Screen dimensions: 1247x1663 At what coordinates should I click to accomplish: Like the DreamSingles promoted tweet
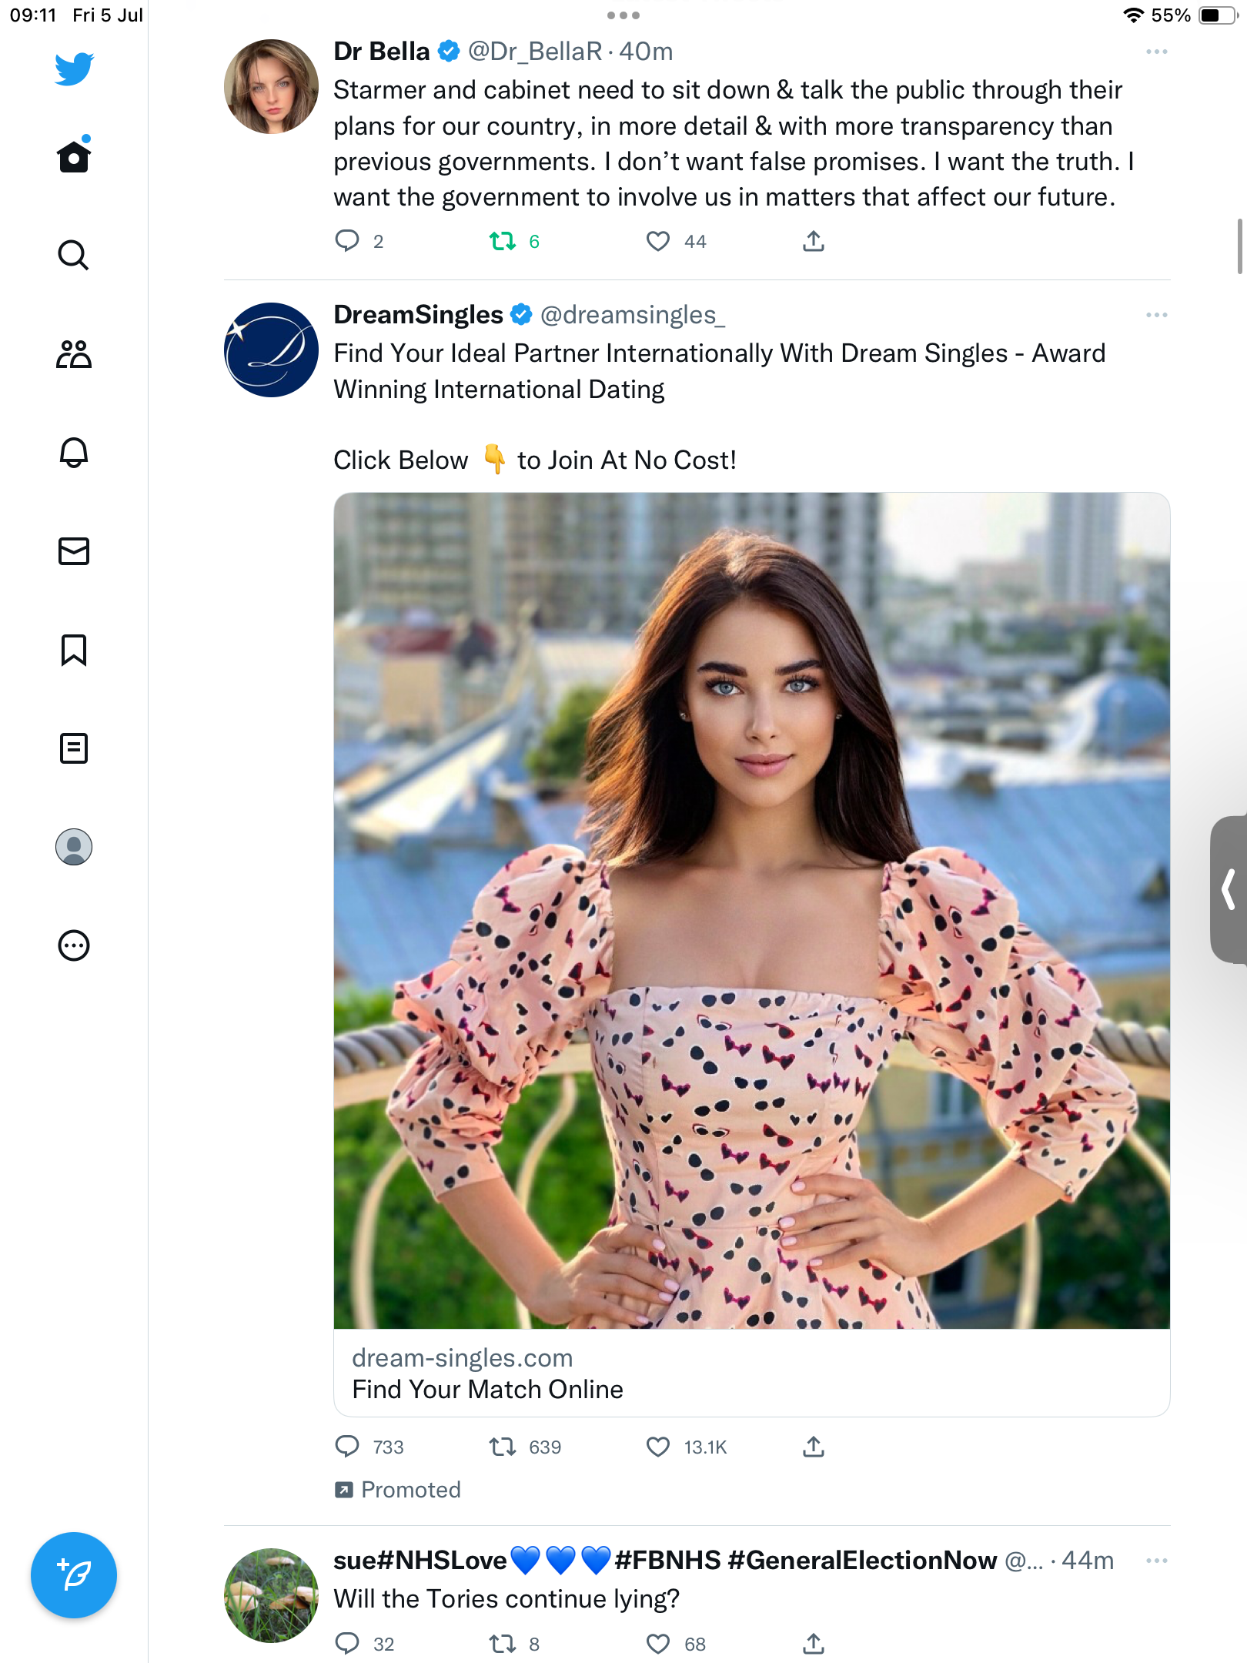[x=658, y=1447]
